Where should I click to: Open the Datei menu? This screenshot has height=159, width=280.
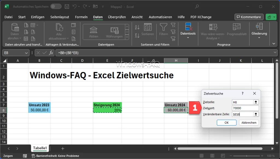8,17
